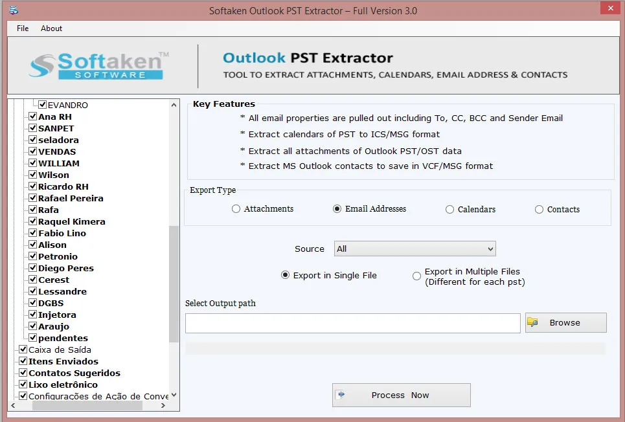Image resolution: width=625 pixels, height=422 pixels.
Task: Select the VENDAS folder label
Action: (57, 152)
